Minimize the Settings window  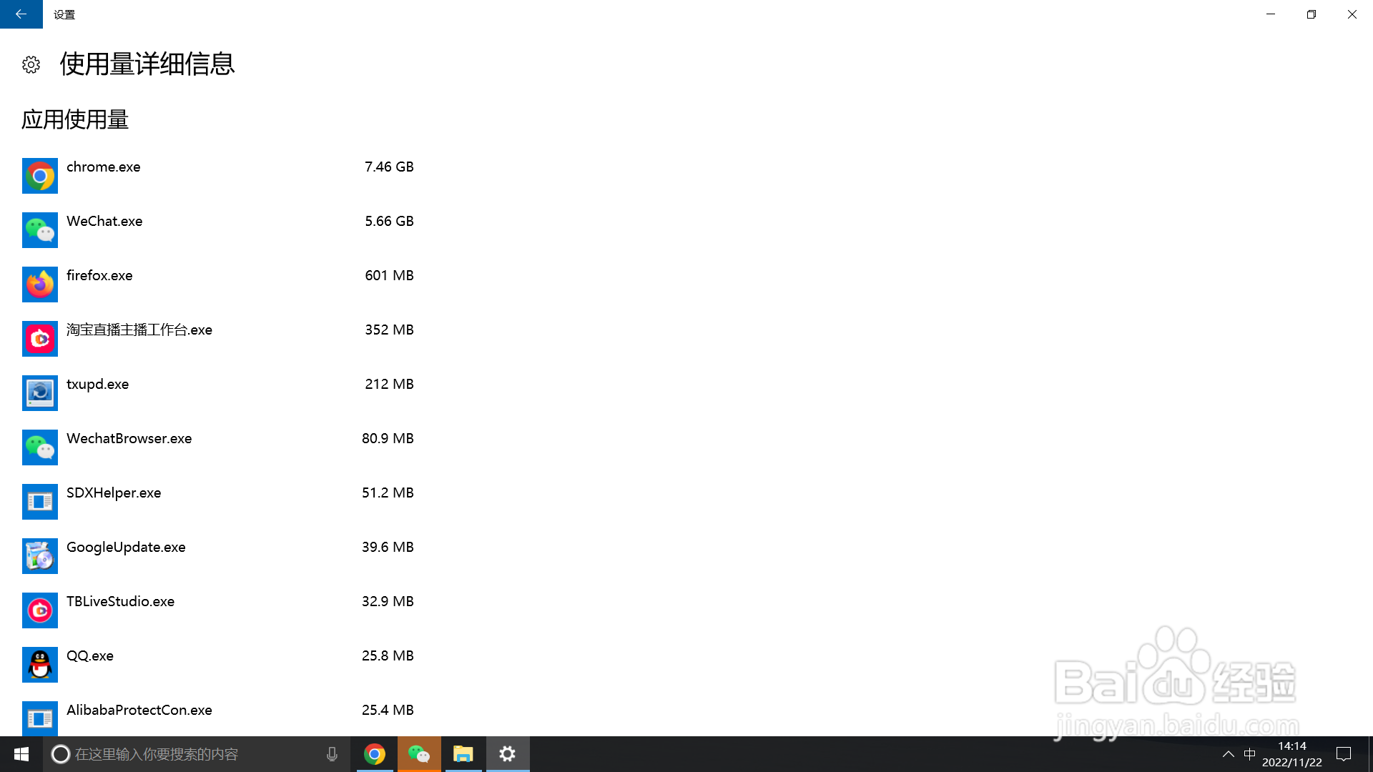(1271, 14)
